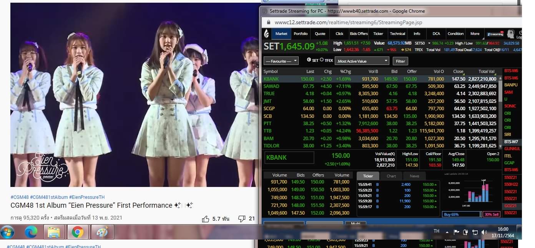Select the TRUE stock row
This screenshot has width=535, height=248.
tap(380, 94)
